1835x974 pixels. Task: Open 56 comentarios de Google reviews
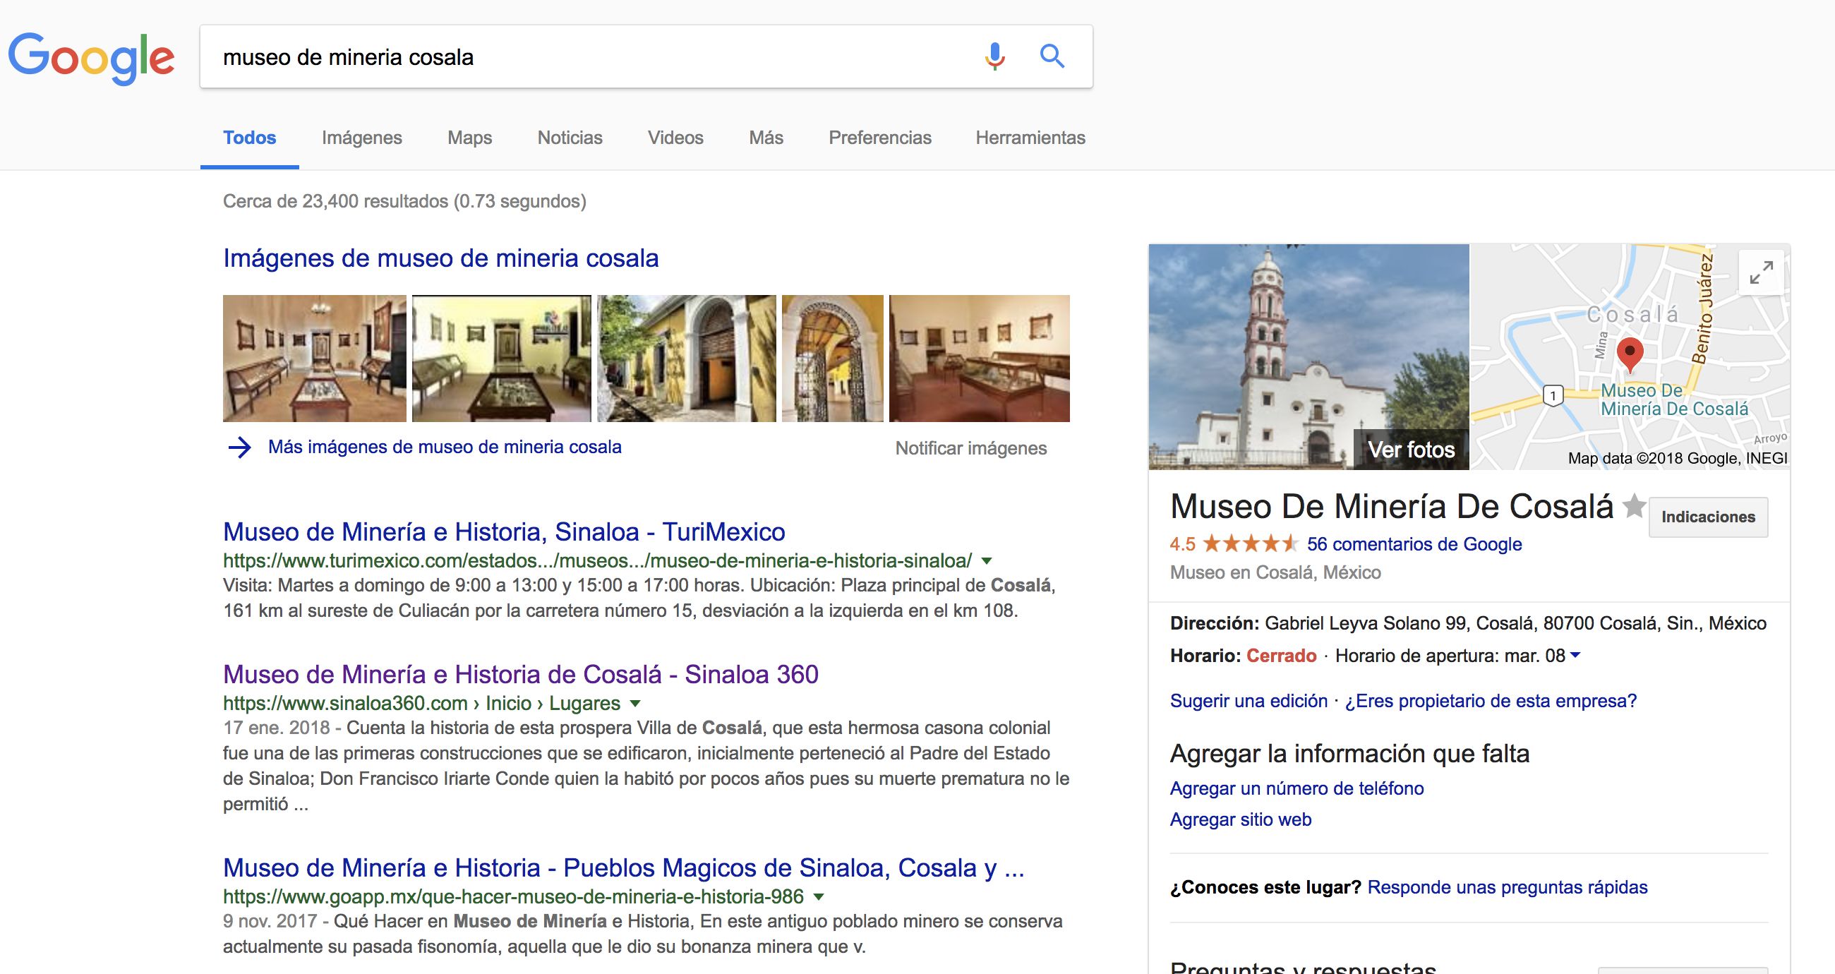coord(1414,544)
